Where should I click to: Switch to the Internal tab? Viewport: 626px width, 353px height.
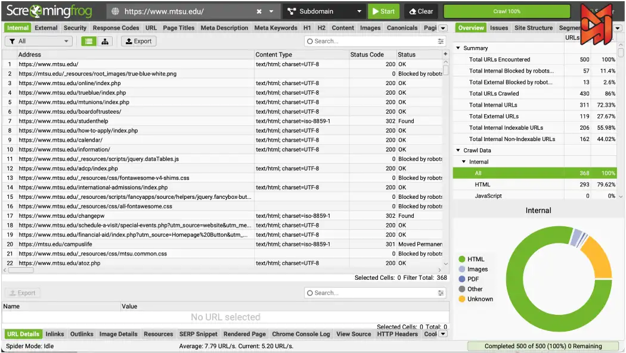coord(18,28)
